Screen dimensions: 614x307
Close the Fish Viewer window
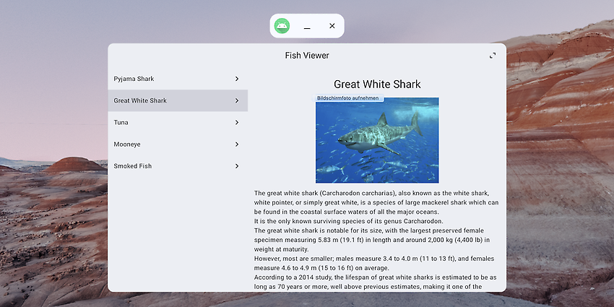pos(332,26)
